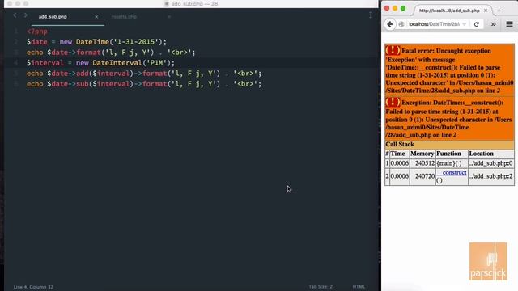Click the browser Back button

pos(390,24)
